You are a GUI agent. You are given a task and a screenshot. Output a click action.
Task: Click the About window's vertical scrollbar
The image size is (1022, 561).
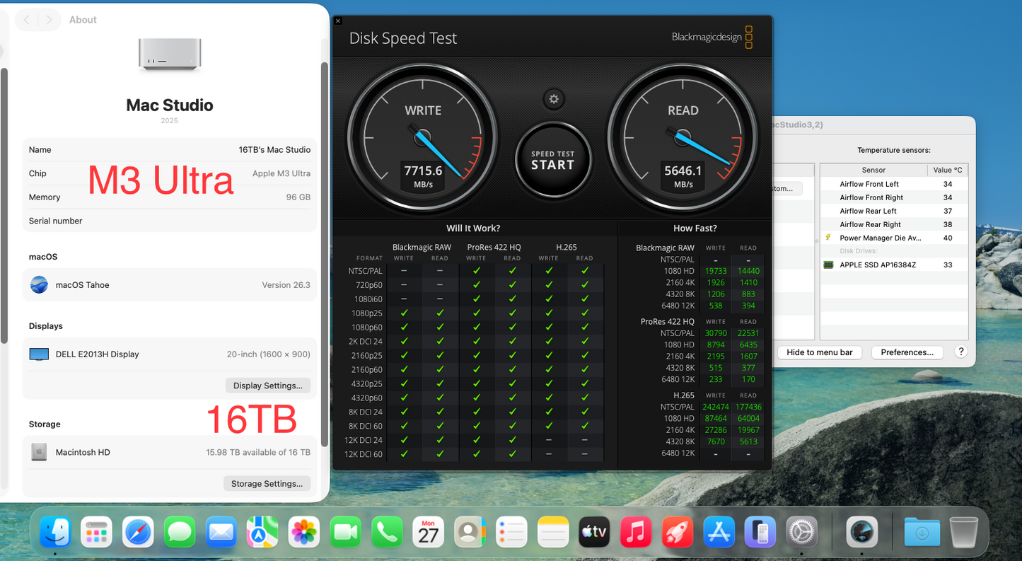(325, 255)
